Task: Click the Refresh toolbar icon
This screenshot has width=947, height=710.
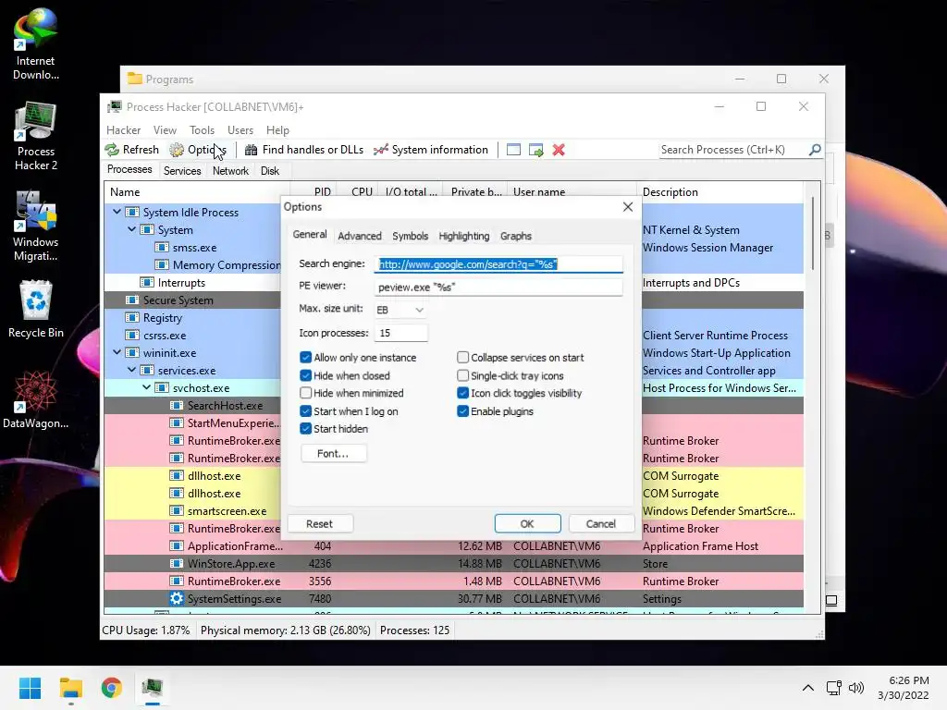Action: click(112, 150)
